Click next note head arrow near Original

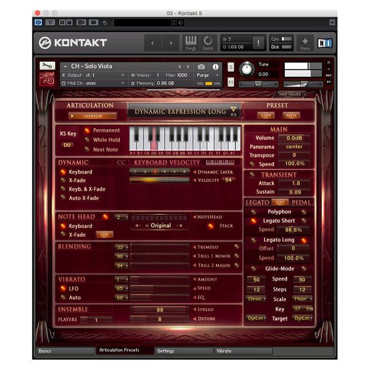180,226
